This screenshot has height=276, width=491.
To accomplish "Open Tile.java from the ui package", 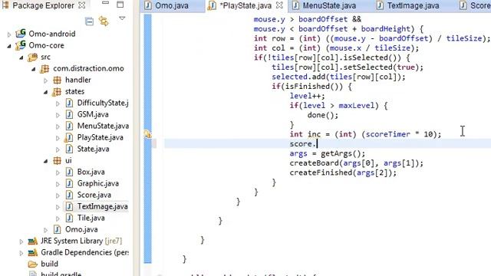I will pos(91,218).
